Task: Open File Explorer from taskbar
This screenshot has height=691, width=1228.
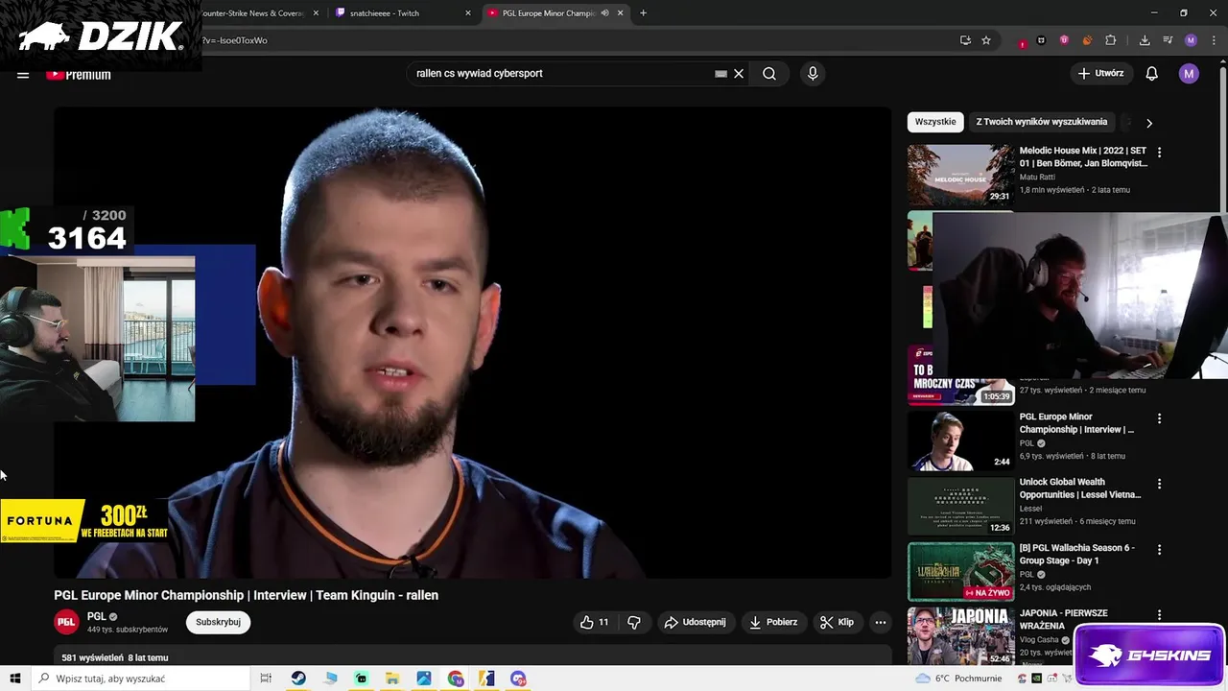Action: (x=392, y=679)
